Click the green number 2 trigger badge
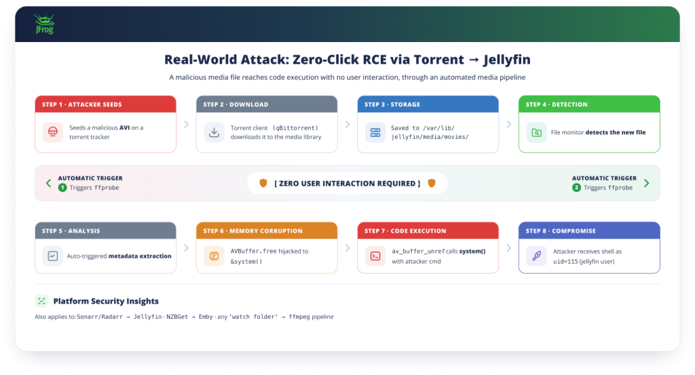This screenshot has height=375, width=695. coord(576,188)
